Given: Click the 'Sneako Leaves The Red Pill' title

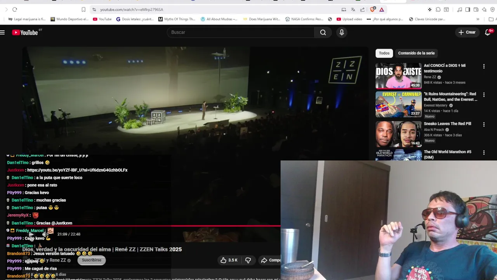Looking at the screenshot, I should pyautogui.click(x=447, y=124).
